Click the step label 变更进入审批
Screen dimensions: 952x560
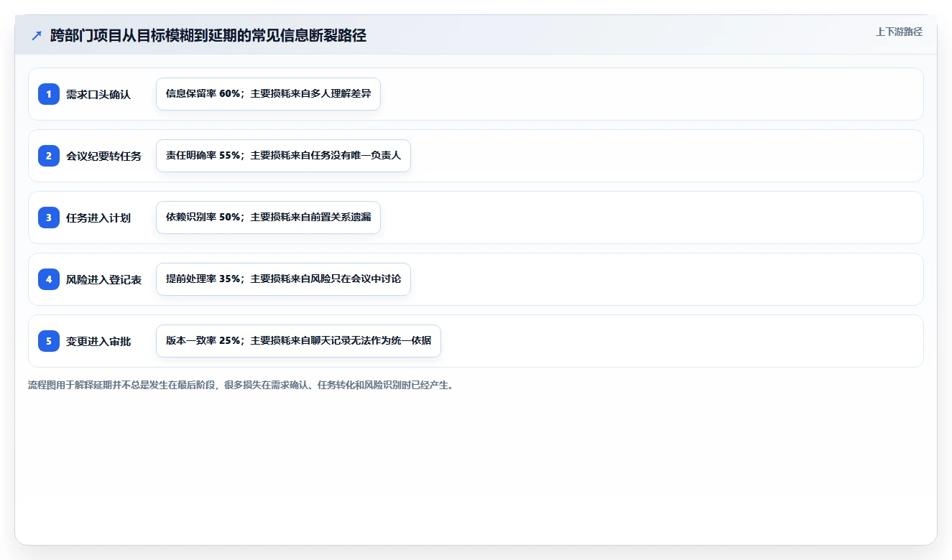[98, 341]
